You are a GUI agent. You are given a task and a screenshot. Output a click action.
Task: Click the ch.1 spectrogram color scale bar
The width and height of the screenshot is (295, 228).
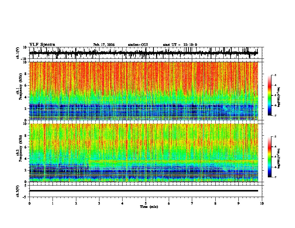pos(270,95)
